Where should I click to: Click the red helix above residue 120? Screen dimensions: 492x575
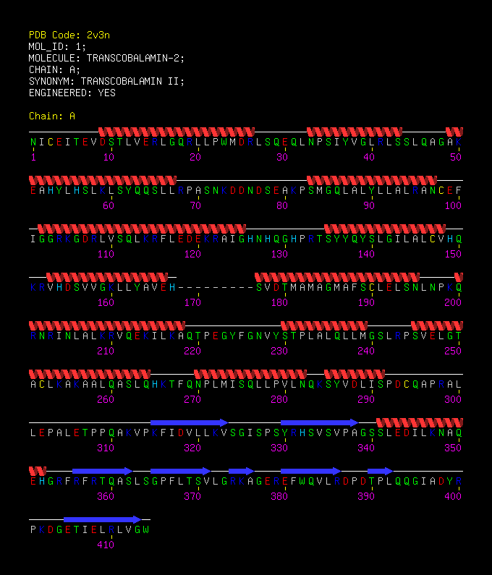(x=142, y=229)
